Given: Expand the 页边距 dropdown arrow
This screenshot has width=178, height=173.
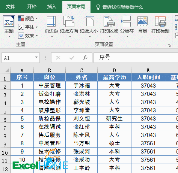Looking at the screenshot, I should (x=52, y=36).
